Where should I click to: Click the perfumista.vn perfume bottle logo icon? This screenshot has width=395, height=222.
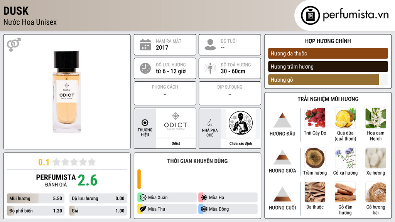(310, 15)
